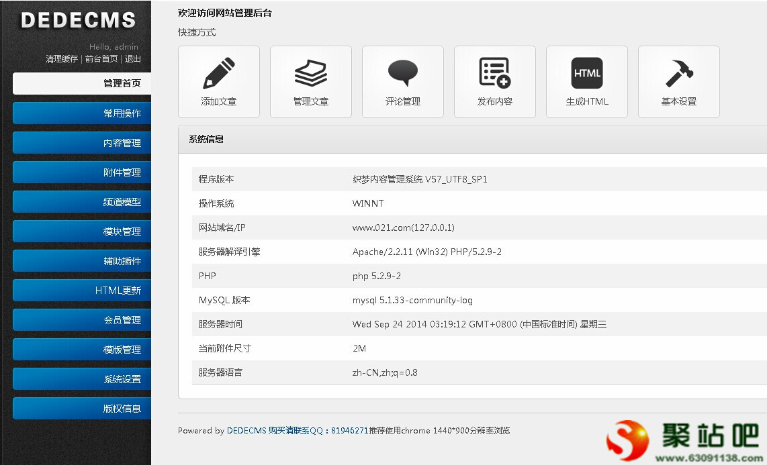Click the 添加文章 label

tap(219, 101)
